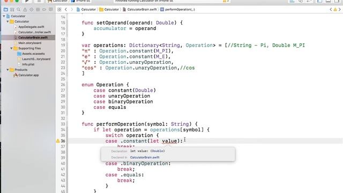Switch to the Standard editor

point(292,1)
